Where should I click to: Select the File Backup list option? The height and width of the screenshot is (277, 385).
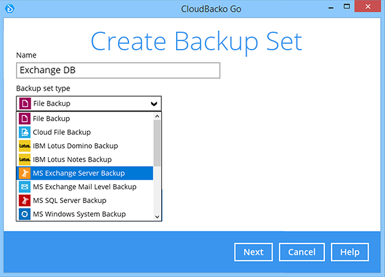[x=85, y=118]
